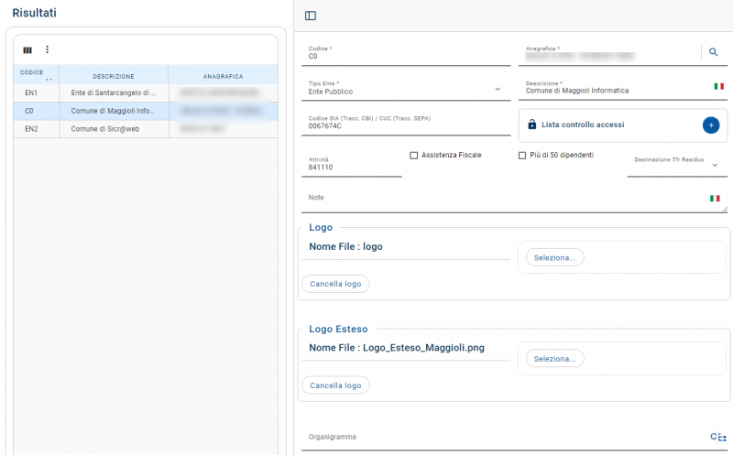733x455 pixels.
Task: Click the Attività input field
Action: coord(351,168)
